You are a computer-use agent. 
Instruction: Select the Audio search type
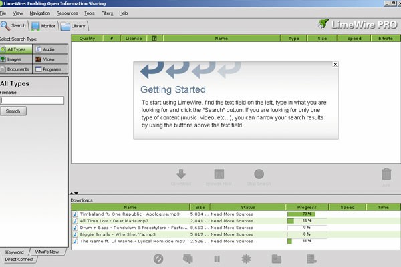point(50,49)
